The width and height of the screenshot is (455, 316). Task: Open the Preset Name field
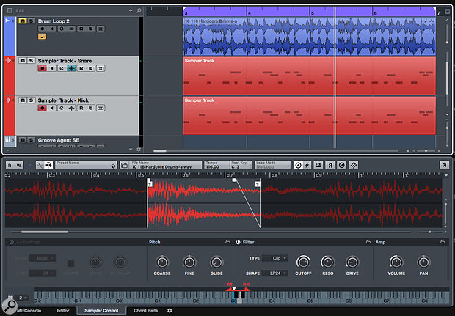pyautogui.click(x=86, y=165)
